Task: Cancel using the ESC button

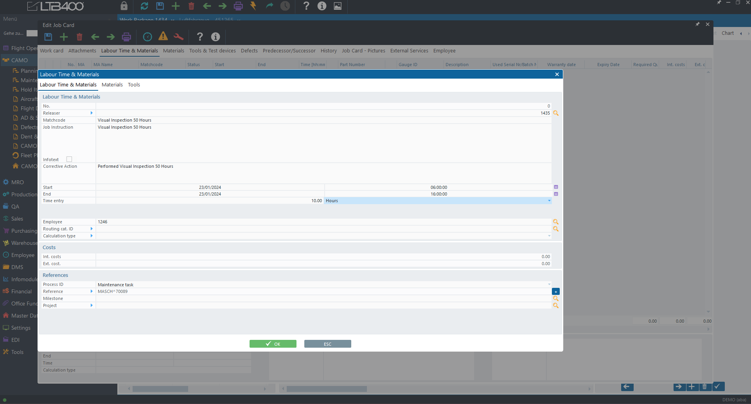Action: click(x=327, y=344)
